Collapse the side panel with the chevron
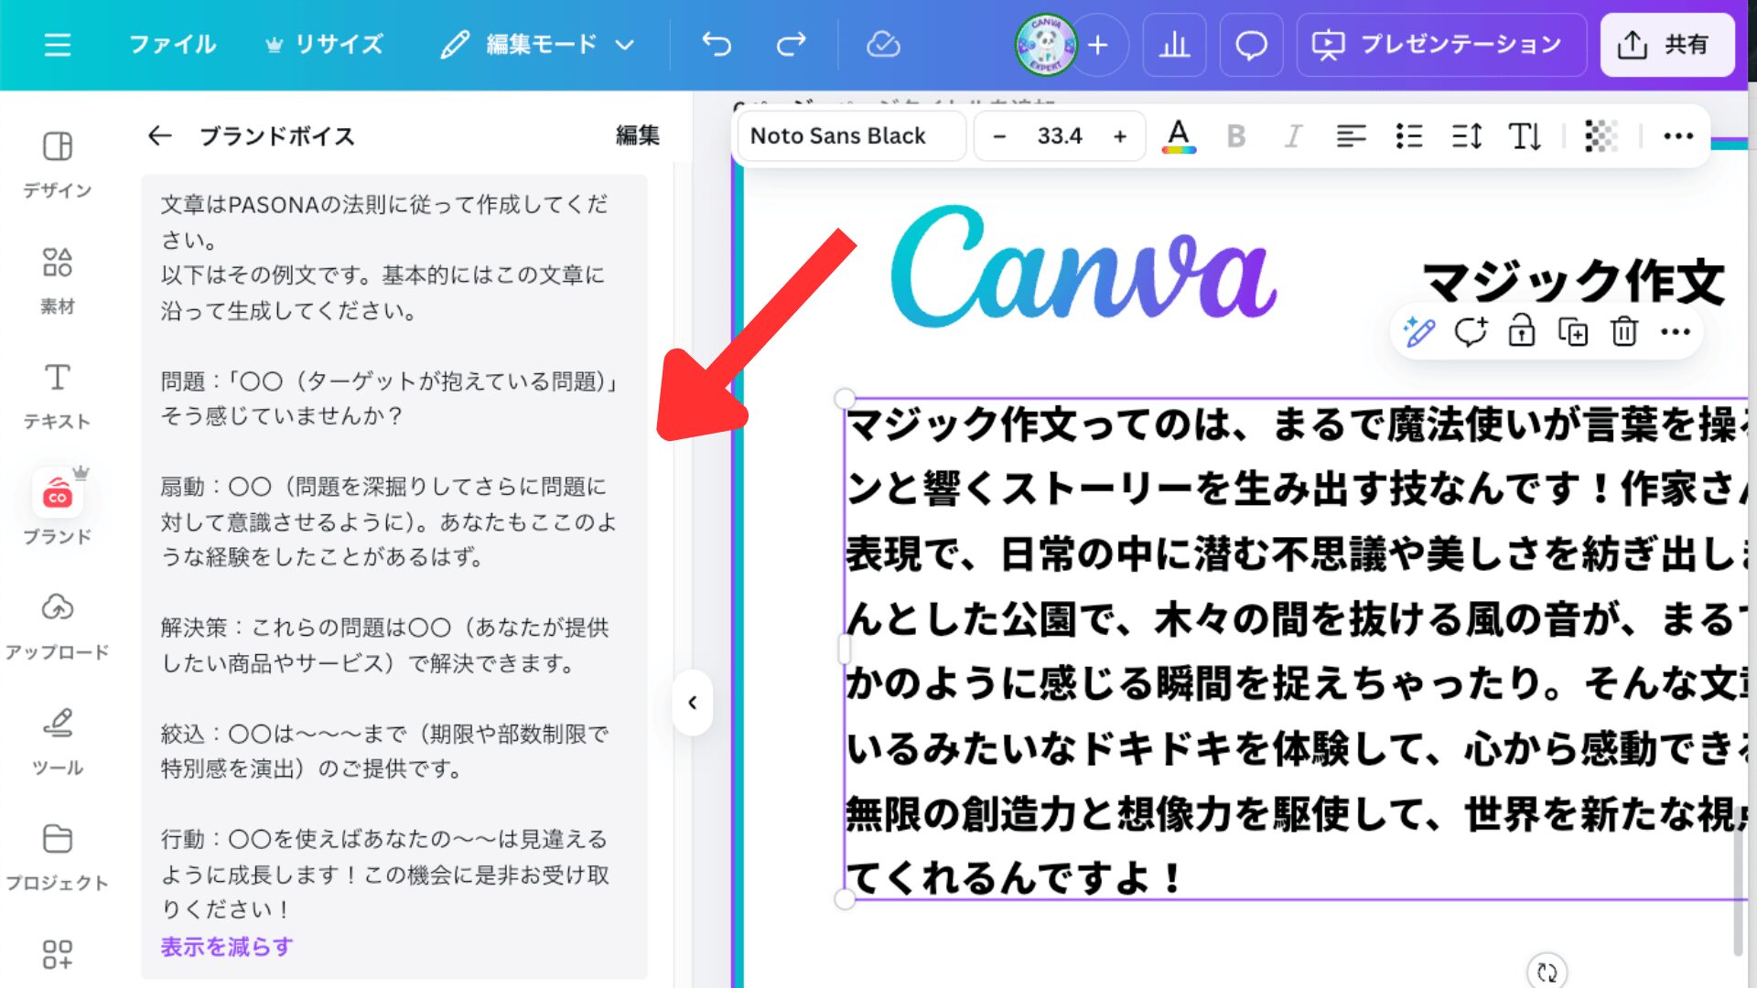The width and height of the screenshot is (1757, 988). point(693,703)
